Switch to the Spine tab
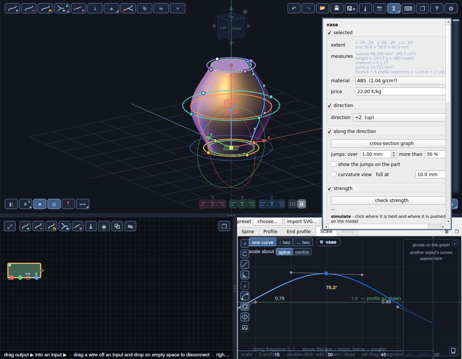 [248, 231]
